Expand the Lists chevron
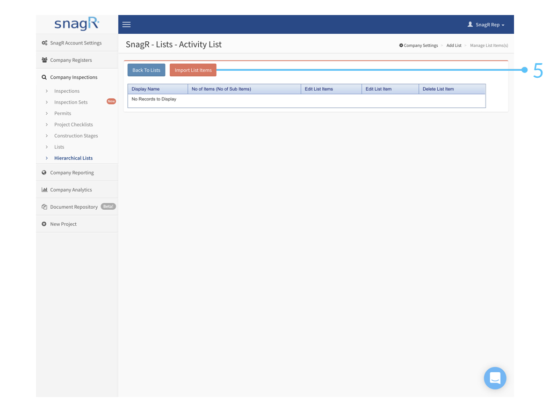550x412 pixels. [x=47, y=147]
